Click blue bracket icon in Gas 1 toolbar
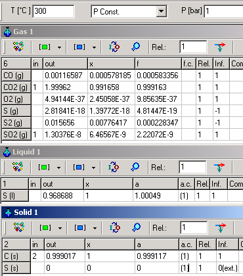The width and height of the screenshot is (243, 276). click(79, 47)
